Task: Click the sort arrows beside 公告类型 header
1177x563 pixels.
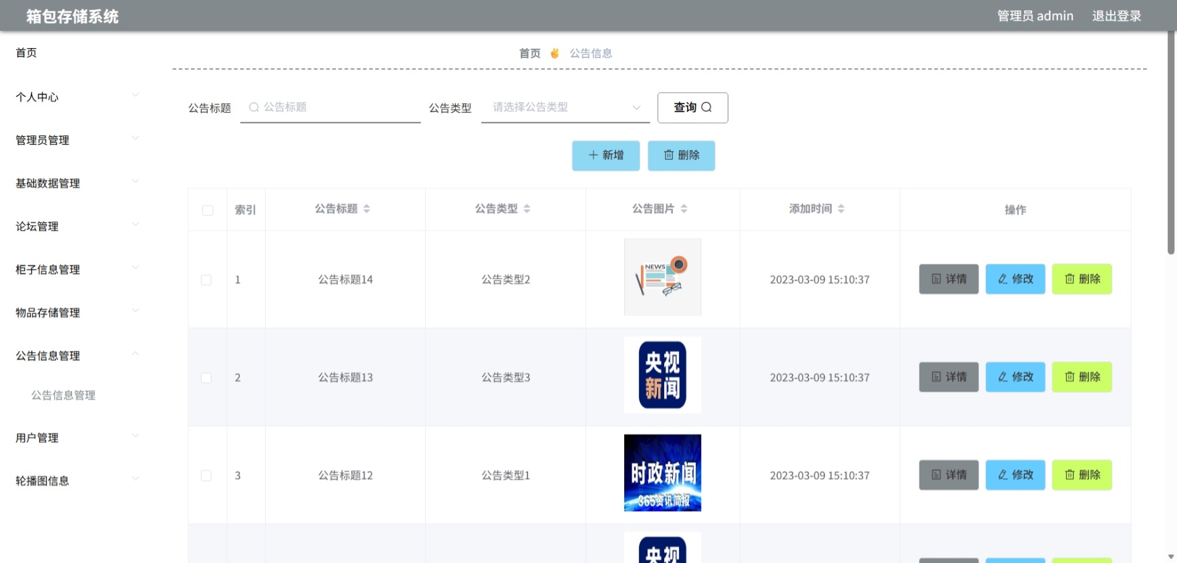Action: click(527, 209)
